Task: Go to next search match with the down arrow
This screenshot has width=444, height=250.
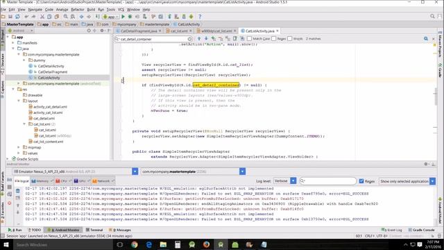Action: click(206, 39)
